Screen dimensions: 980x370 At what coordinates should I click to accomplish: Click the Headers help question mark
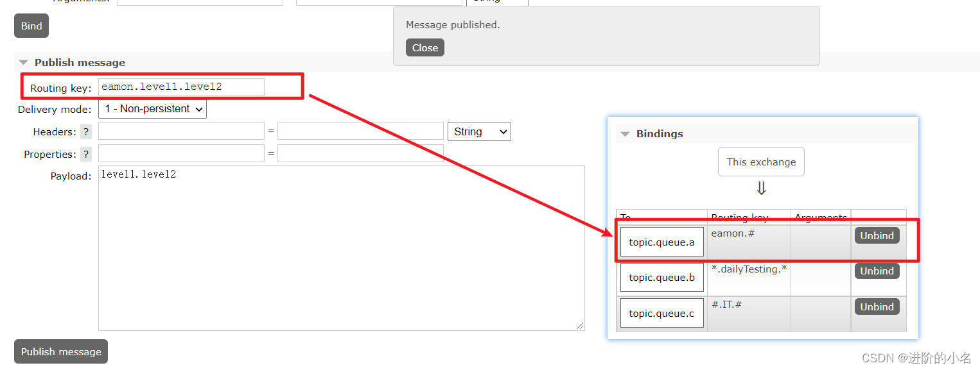(x=86, y=132)
